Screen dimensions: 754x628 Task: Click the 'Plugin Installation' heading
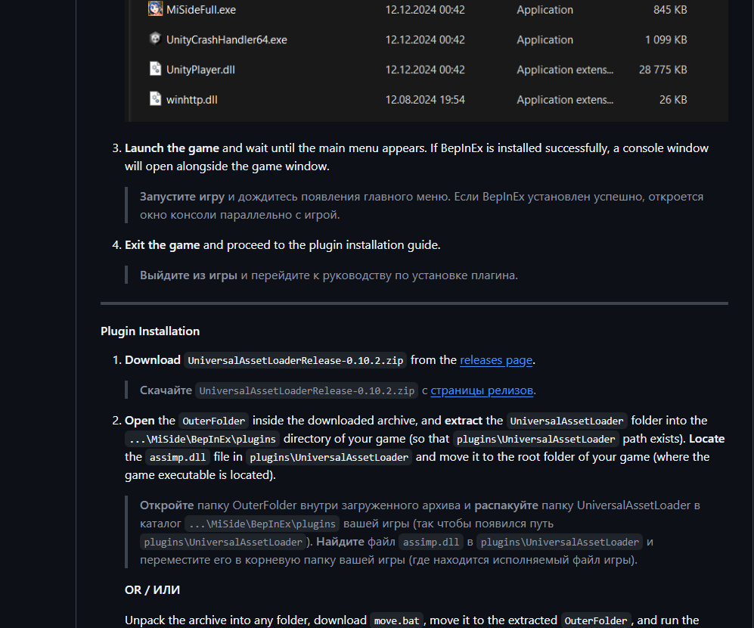(150, 331)
